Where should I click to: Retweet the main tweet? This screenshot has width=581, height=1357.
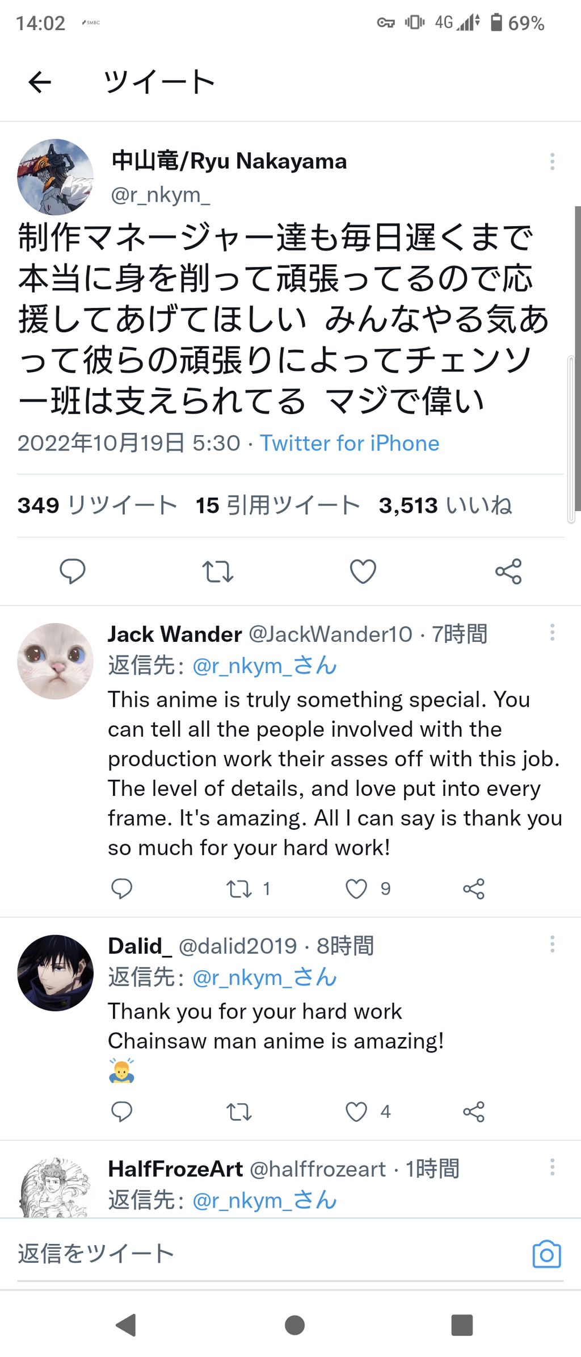tap(218, 571)
